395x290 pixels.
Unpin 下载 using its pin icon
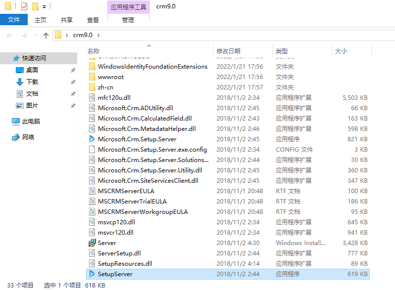[73, 82]
